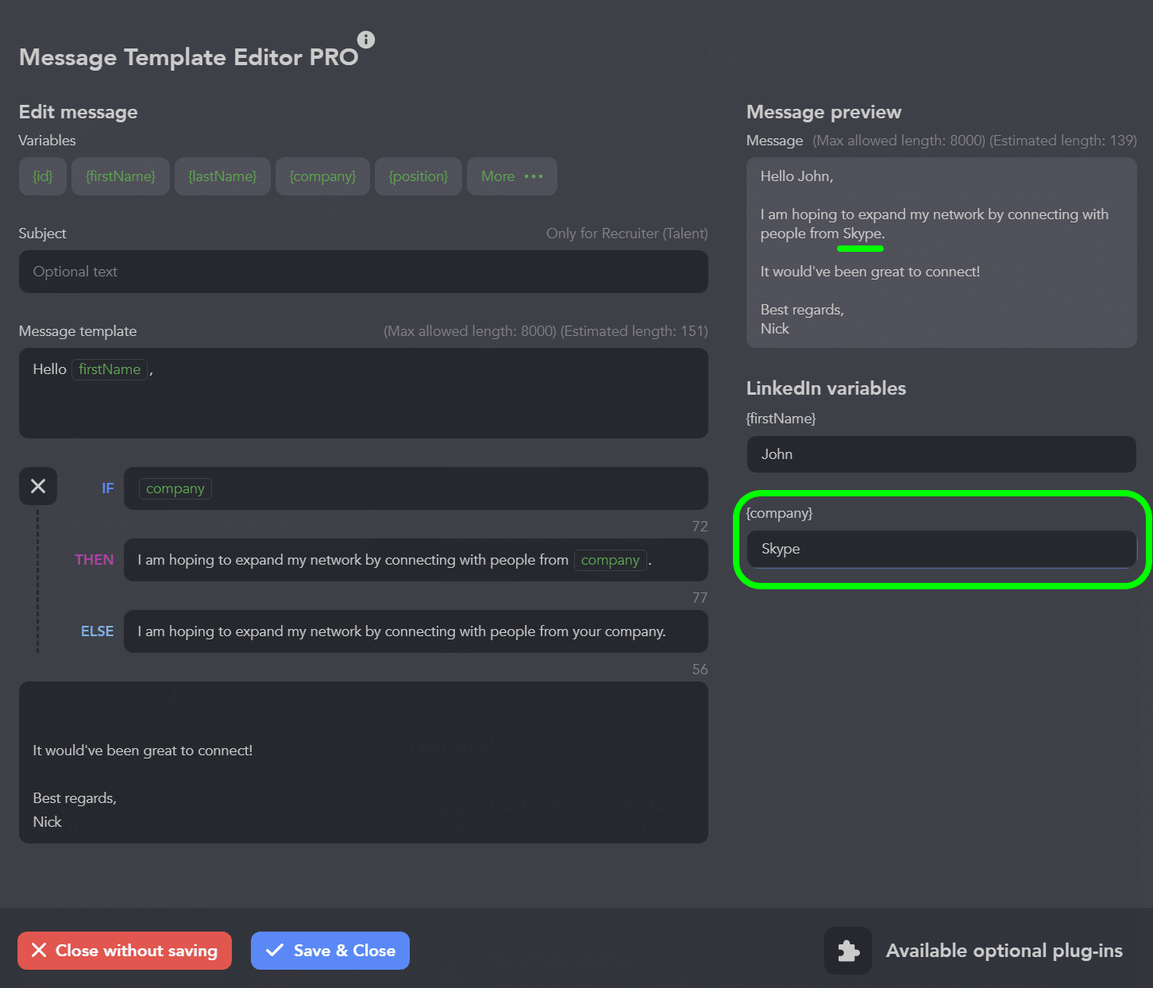Click the company token in the THEN sentence

611,560
